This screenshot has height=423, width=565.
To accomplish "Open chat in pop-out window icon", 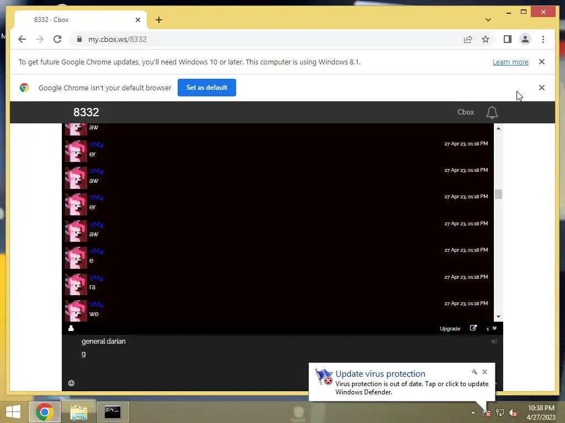I will coord(473,328).
